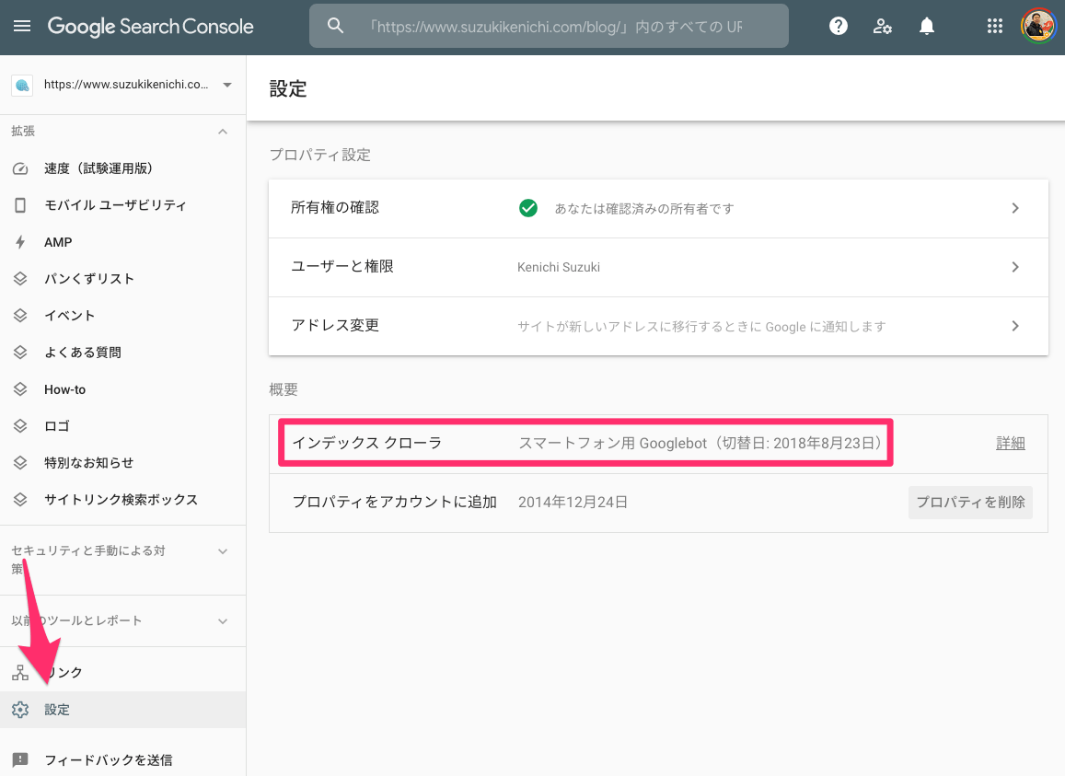Viewport: 1065px width, 776px height.
Task: Click the layers icon beside 特別なお知らせ
Action: pos(20,463)
